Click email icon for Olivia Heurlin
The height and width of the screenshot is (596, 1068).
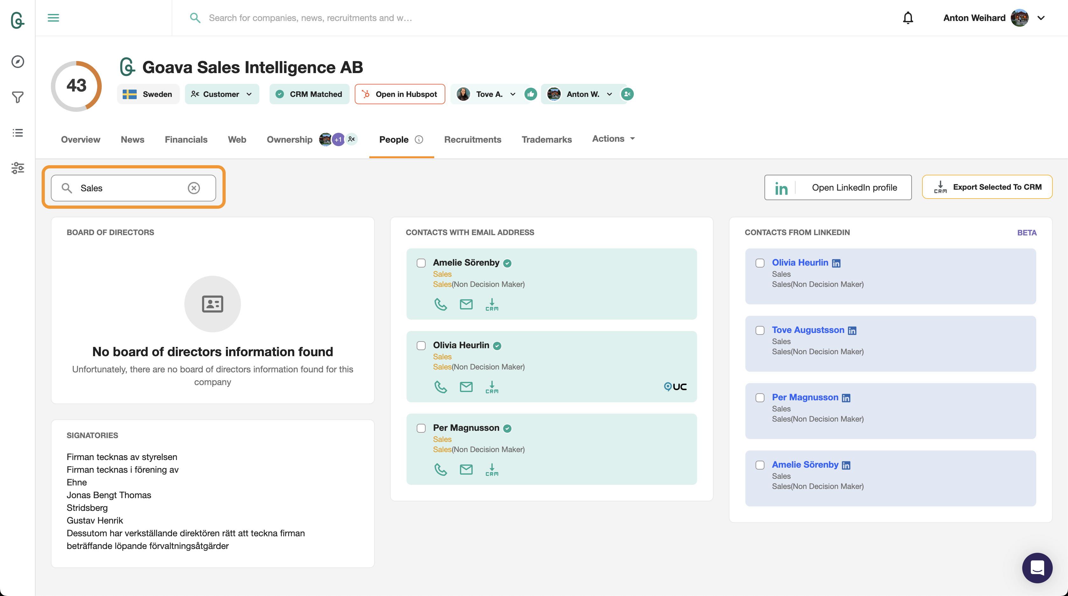pos(466,387)
